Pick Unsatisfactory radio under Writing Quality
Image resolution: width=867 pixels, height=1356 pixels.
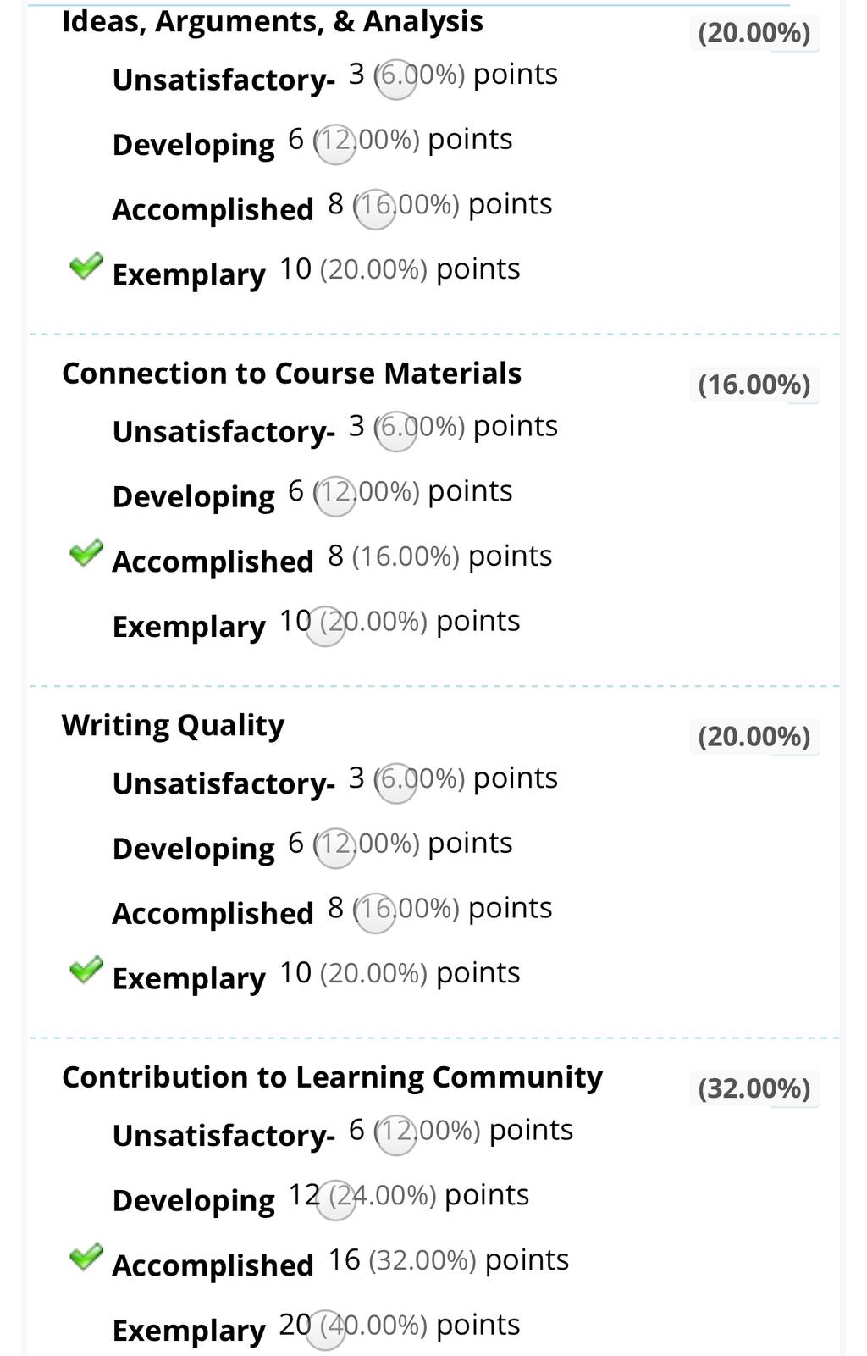396,783
